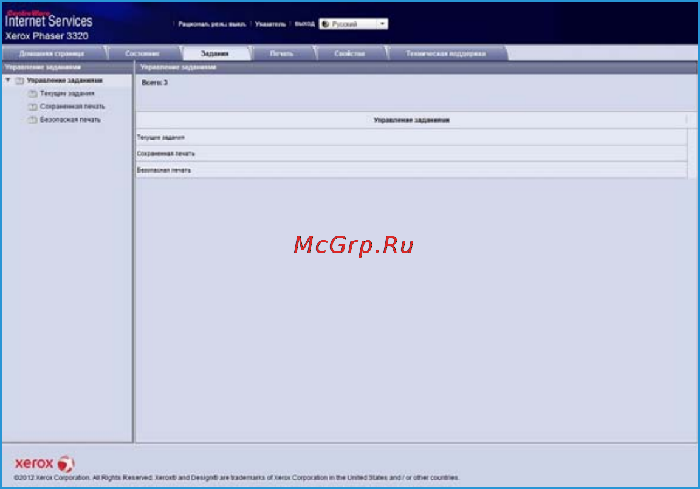Click the Выход link in header
Viewport: 700px width, 489px height.
(304, 24)
